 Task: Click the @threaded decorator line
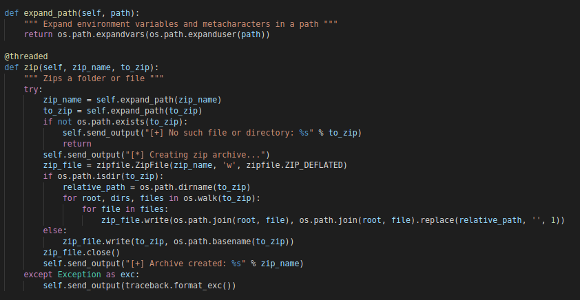tap(26, 56)
